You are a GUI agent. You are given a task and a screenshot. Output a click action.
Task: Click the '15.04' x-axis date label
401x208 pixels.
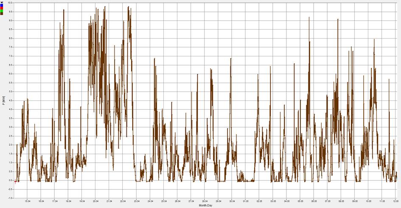[x=27, y=201]
